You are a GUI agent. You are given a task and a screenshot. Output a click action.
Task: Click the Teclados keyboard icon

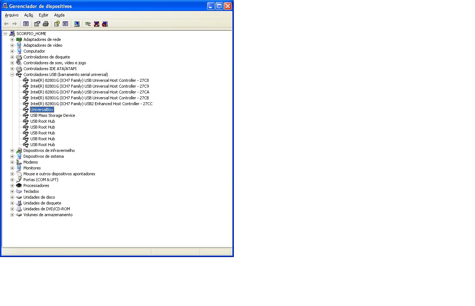coord(19,191)
